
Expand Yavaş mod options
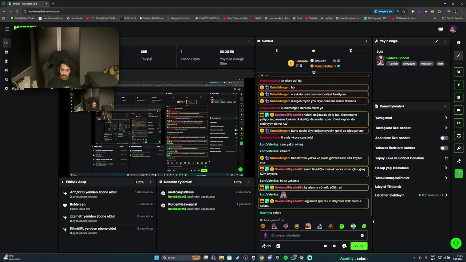coord(446,118)
